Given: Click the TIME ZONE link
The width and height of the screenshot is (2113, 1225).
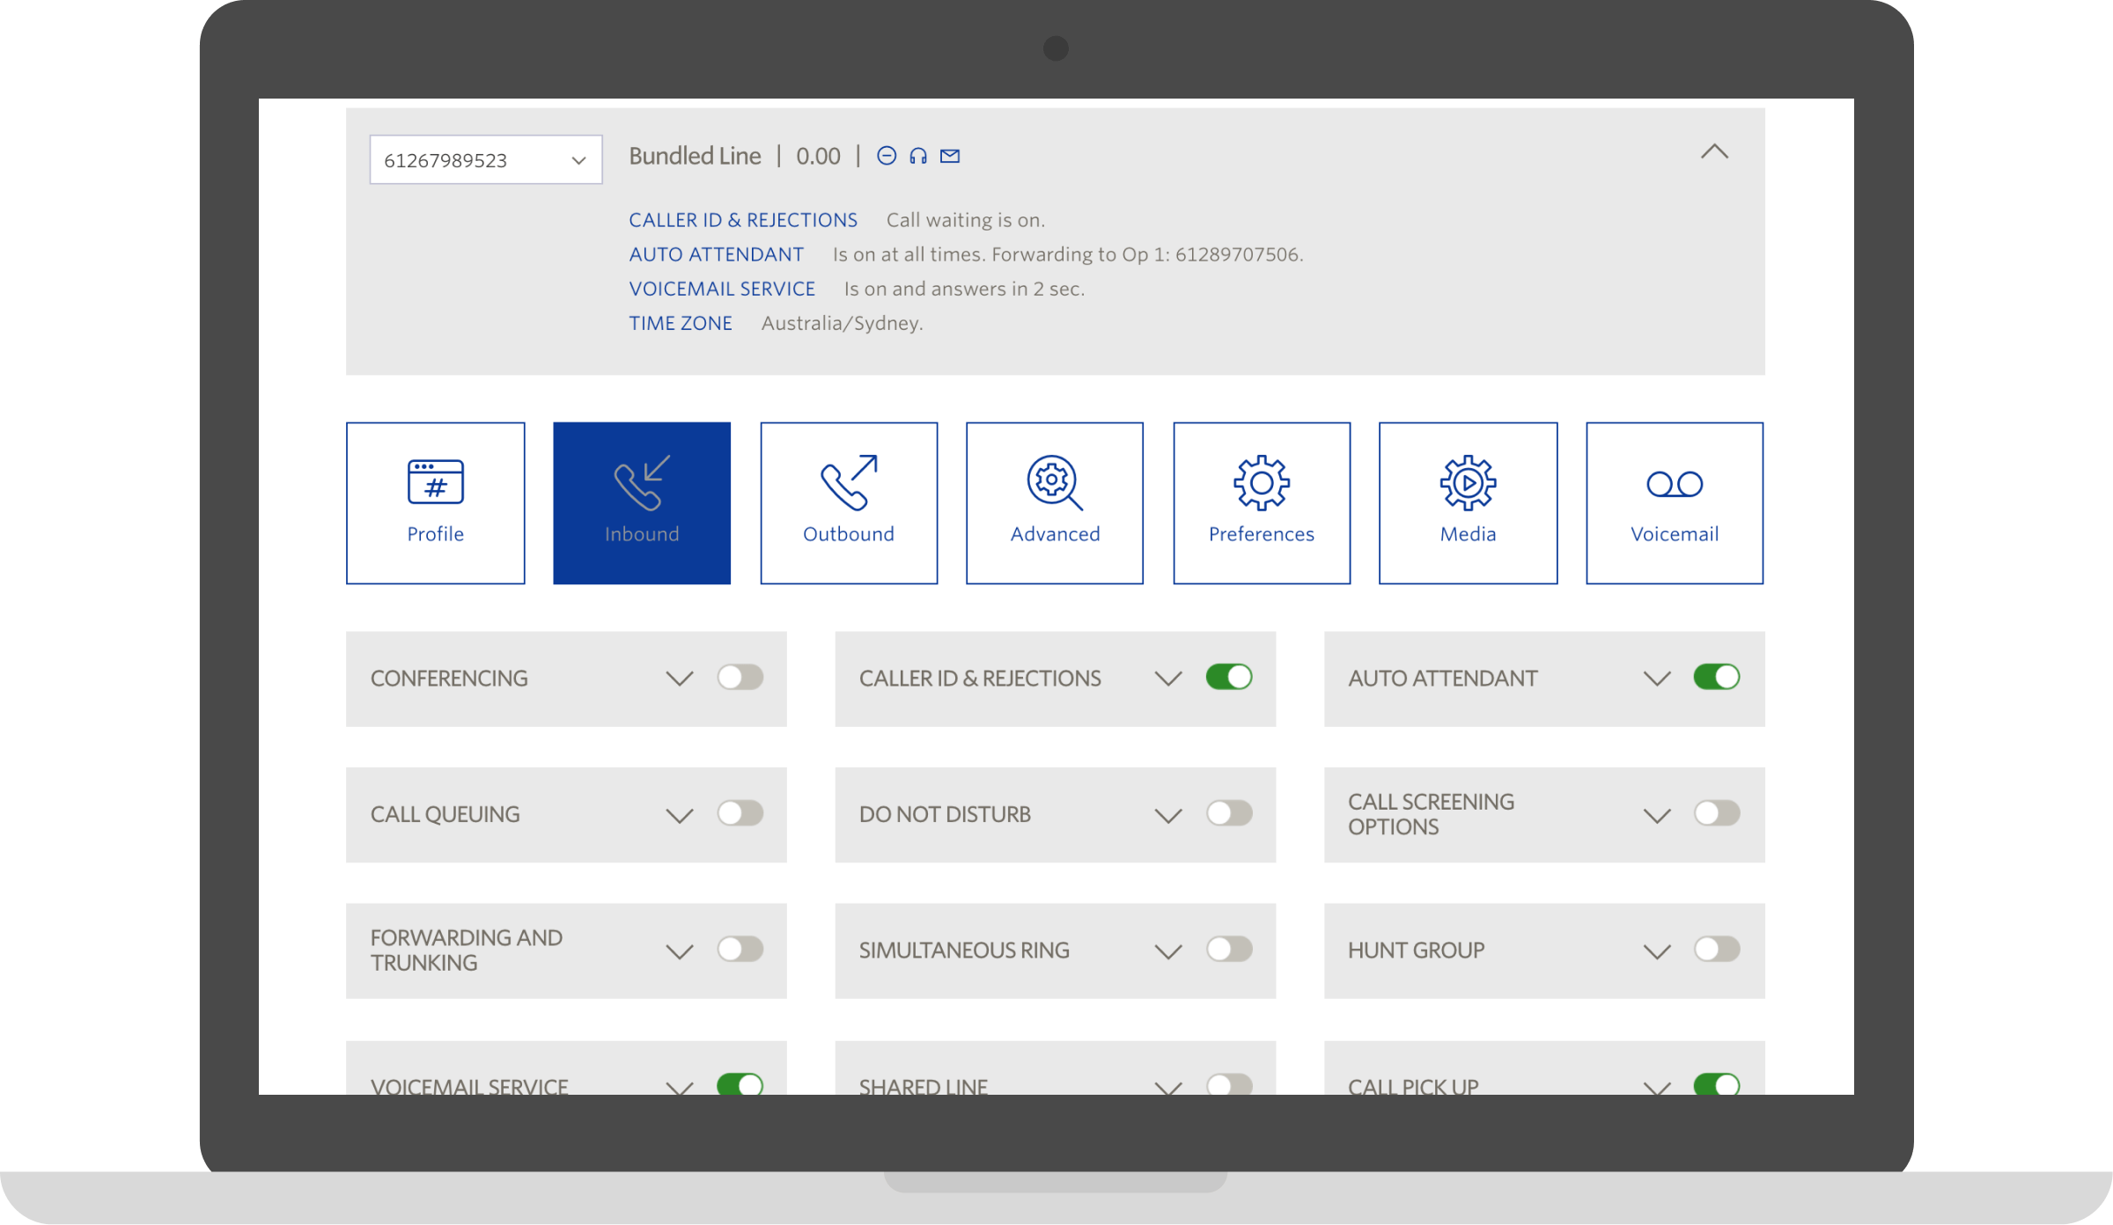Looking at the screenshot, I should [680, 324].
